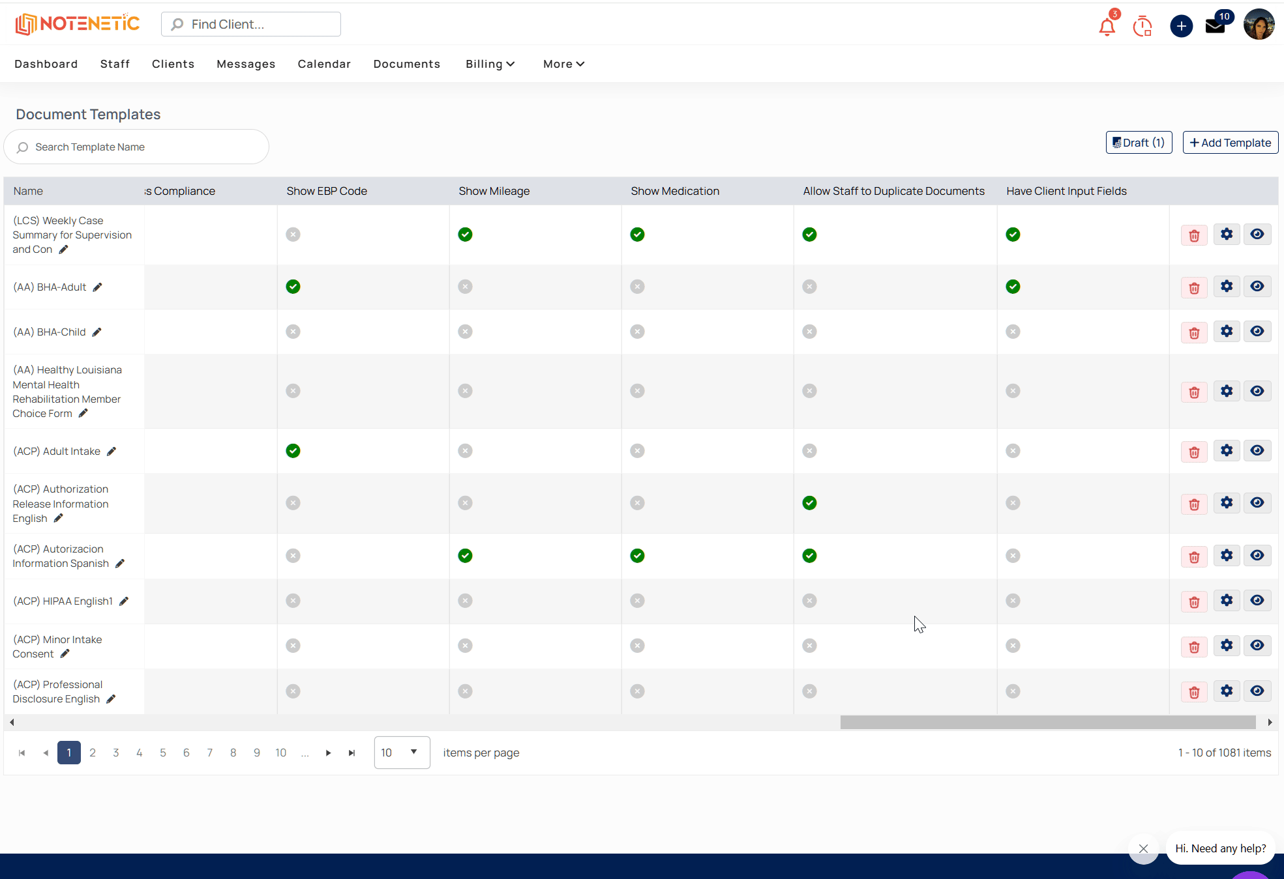Click the horizontal table scrollbar thumb
This screenshot has height=879, width=1284.
point(1048,722)
